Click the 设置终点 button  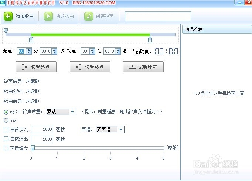[x=90, y=67]
